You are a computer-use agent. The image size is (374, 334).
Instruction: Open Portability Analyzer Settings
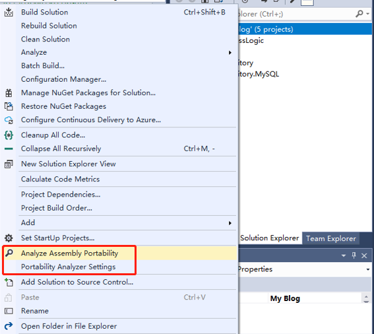point(119,267)
